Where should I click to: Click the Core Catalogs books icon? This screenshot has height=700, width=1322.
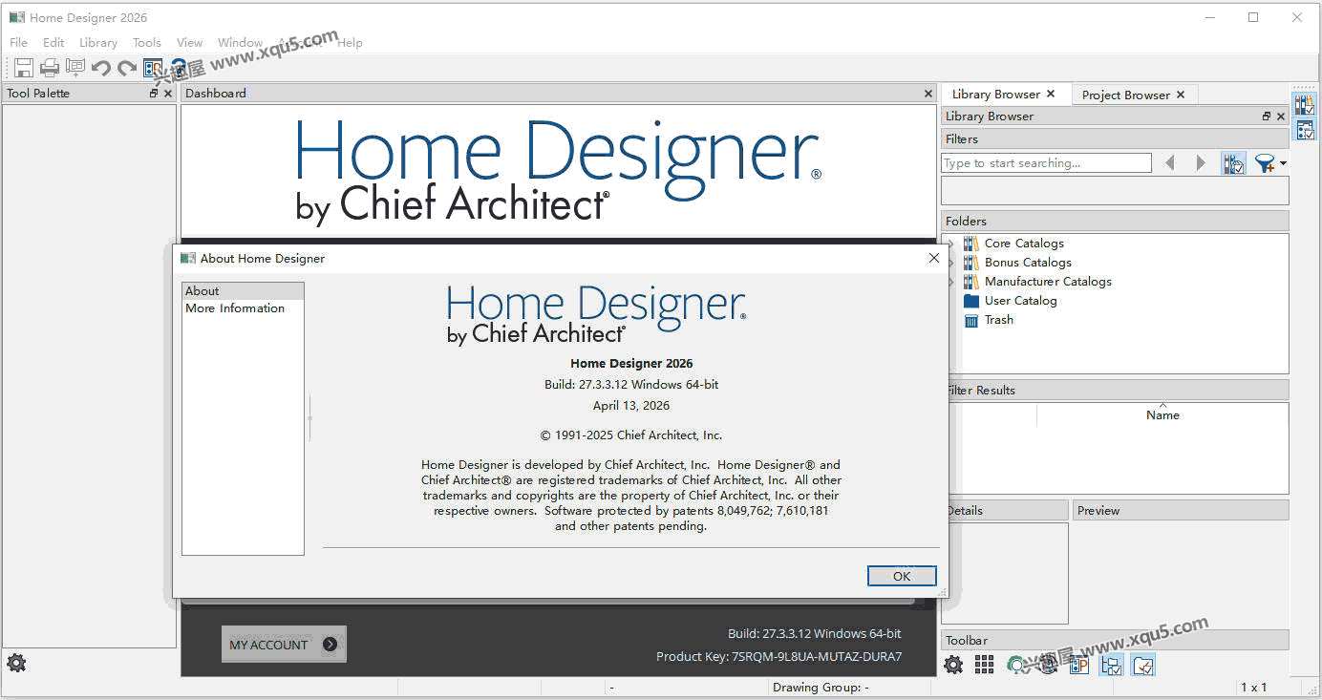(971, 244)
